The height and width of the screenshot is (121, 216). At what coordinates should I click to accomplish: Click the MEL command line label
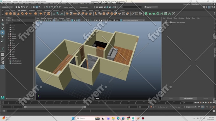point(4,111)
